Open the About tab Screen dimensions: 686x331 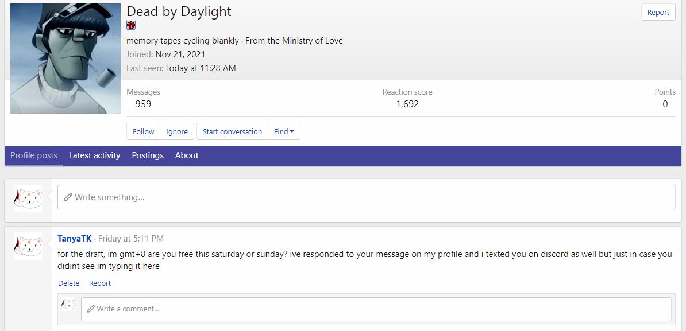[187, 155]
